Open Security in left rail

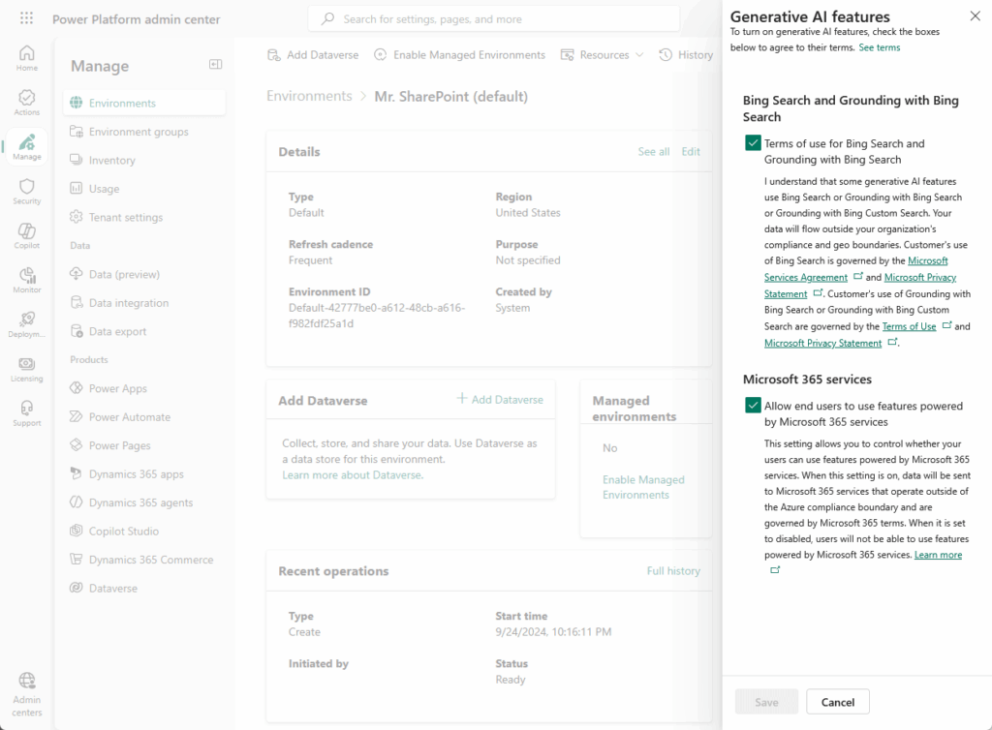pyautogui.click(x=26, y=191)
